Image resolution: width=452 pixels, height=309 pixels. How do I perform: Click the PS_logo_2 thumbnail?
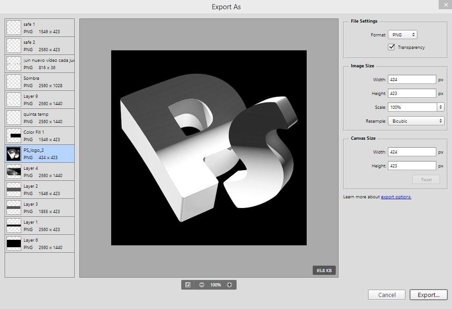(14, 154)
